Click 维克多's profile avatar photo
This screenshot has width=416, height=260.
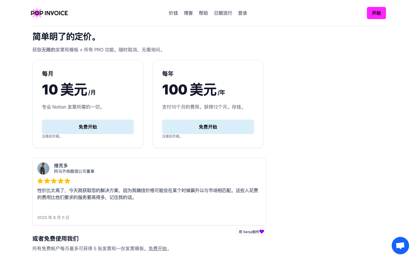[43, 168]
